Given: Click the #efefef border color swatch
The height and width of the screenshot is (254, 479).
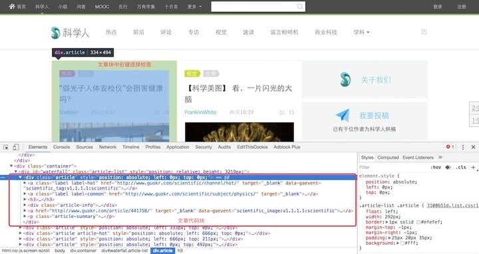Looking at the screenshot, I should coord(418,222).
